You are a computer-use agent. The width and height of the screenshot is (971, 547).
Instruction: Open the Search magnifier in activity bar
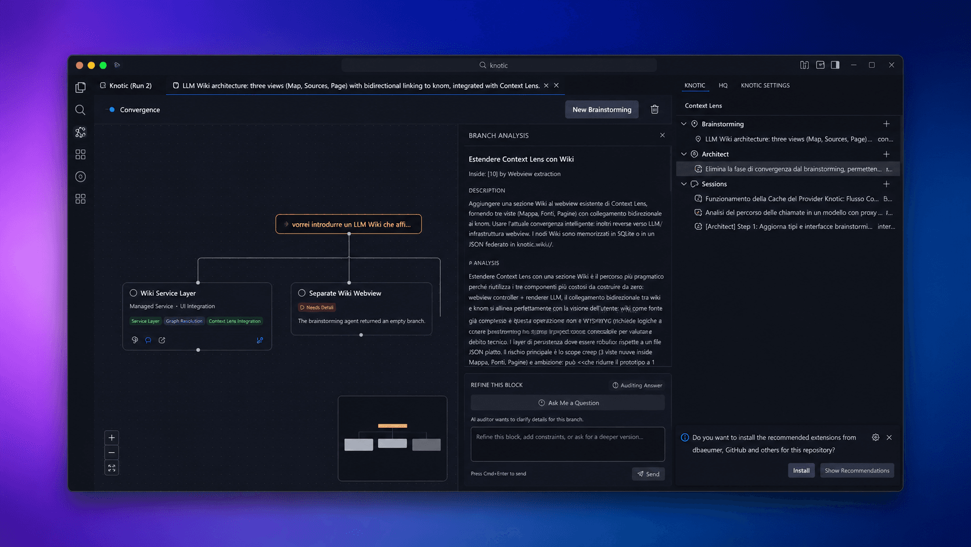click(x=80, y=110)
